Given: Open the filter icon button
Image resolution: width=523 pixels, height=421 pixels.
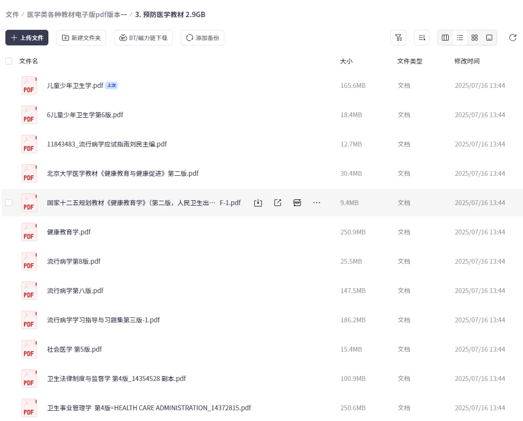Looking at the screenshot, I should (x=398, y=38).
